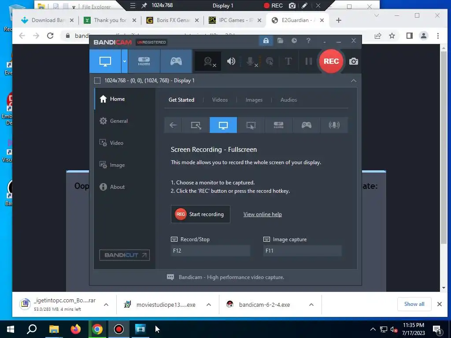This screenshot has width=451, height=338.
Task: Select Bandicam screen recording mode monitor icon
Action: click(105, 61)
